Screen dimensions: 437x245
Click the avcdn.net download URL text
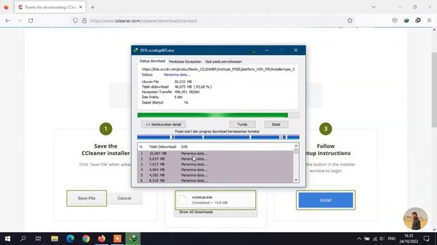(x=218, y=69)
